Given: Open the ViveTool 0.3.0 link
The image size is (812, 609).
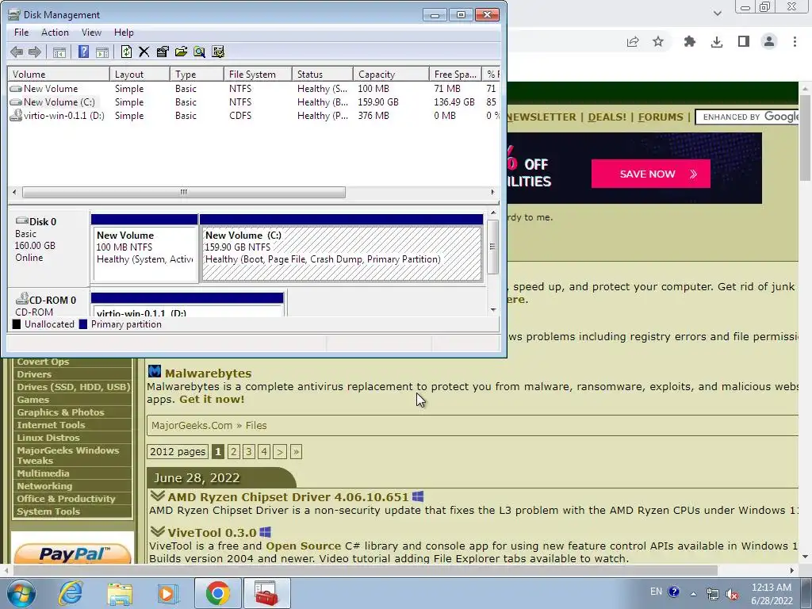Looking at the screenshot, I should pos(212,532).
